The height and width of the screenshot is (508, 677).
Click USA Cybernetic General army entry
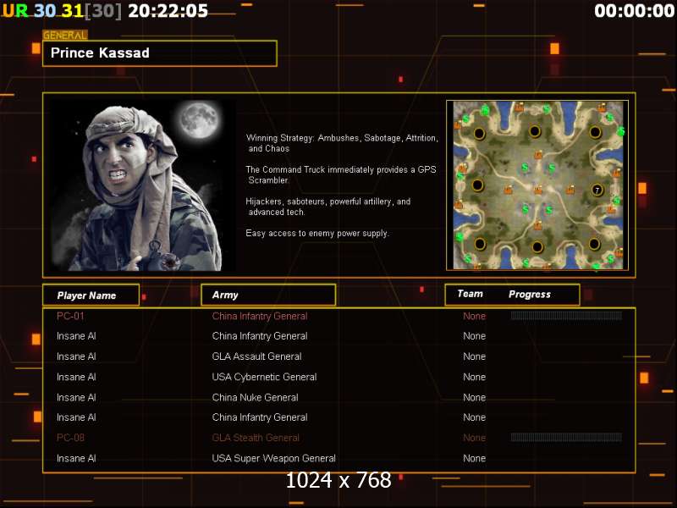(x=264, y=377)
